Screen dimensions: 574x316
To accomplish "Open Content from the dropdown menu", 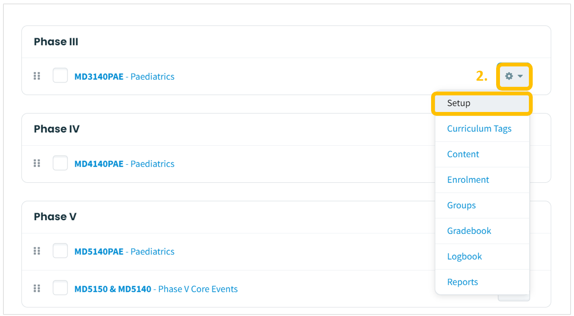I will click(x=482, y=154).
